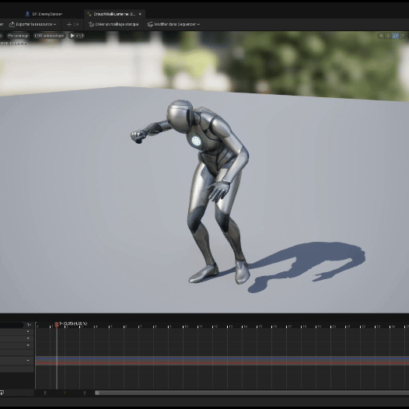The height and width of the screenshot is (409, 409).
Task: Select the CrouchWalkLanterne animation tab
Action: click(x=115, y=14)
